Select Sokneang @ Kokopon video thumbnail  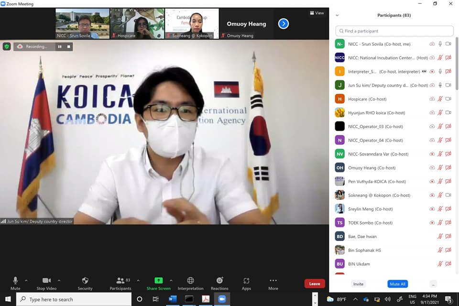point(192,23)
